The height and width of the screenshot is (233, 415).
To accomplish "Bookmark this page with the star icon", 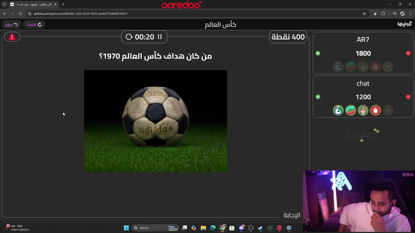I will point(364,14).
